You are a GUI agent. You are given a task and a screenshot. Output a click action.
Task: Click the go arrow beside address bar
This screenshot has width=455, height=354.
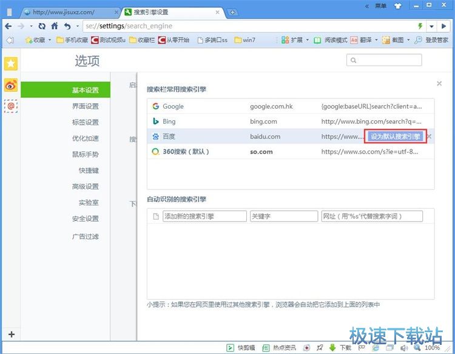click(x=443, y=26)
